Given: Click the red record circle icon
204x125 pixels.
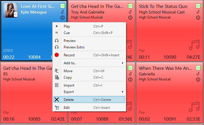Looking at the screenshot, I should tap(57, 55).
